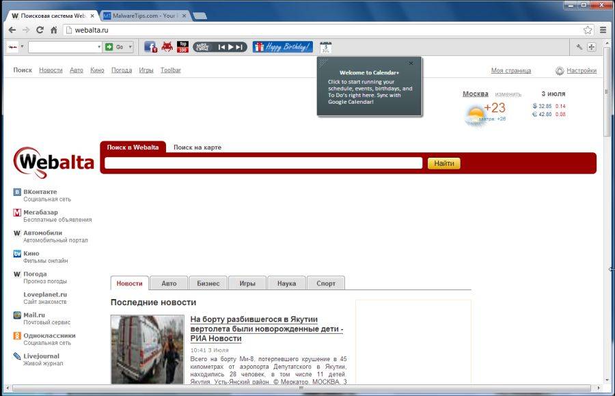Click изменить to change the city
The height and width of the screenshot is (396, 615).
pos(508,94)
